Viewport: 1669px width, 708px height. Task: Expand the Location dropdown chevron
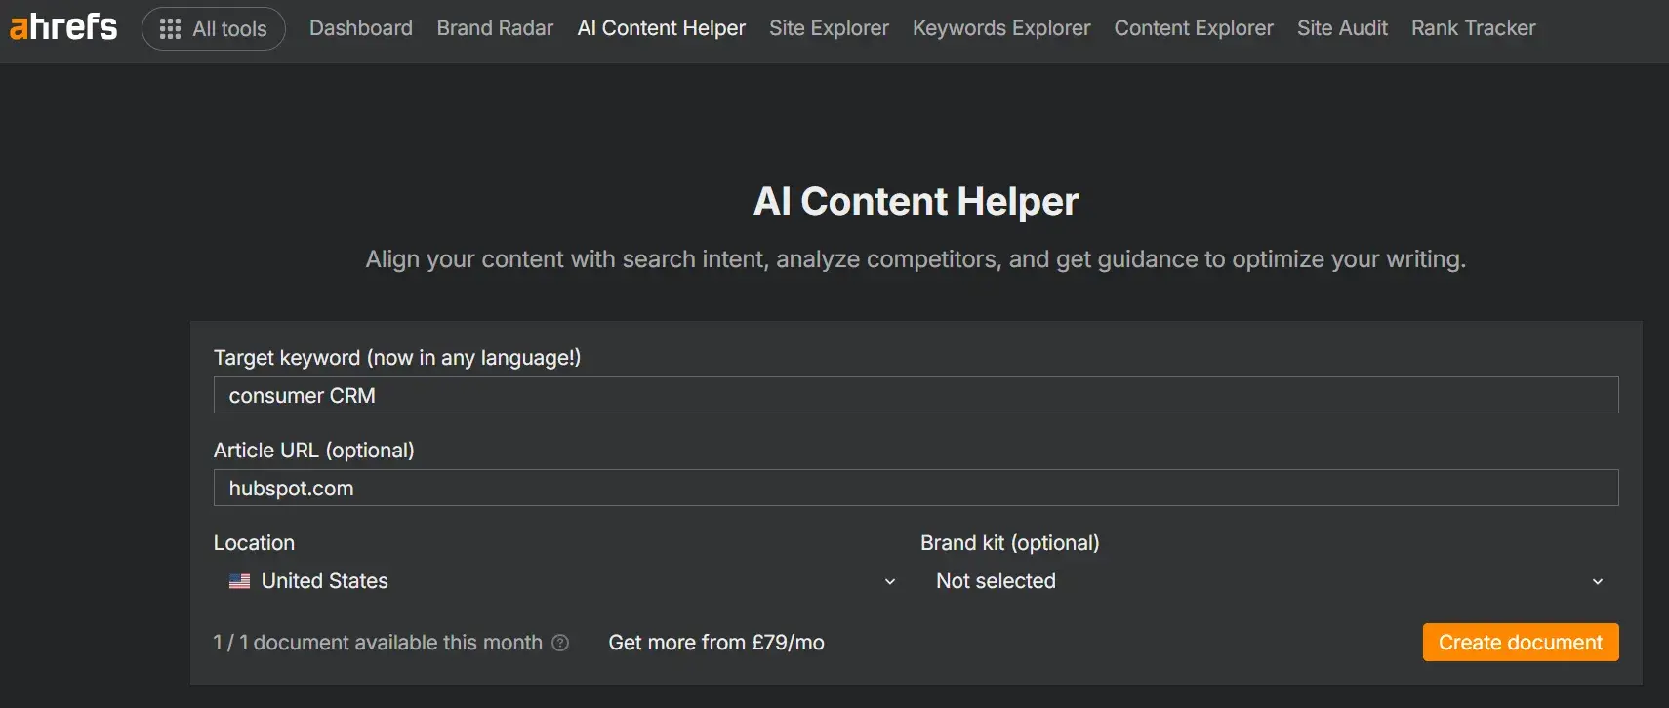click(889, 582)
